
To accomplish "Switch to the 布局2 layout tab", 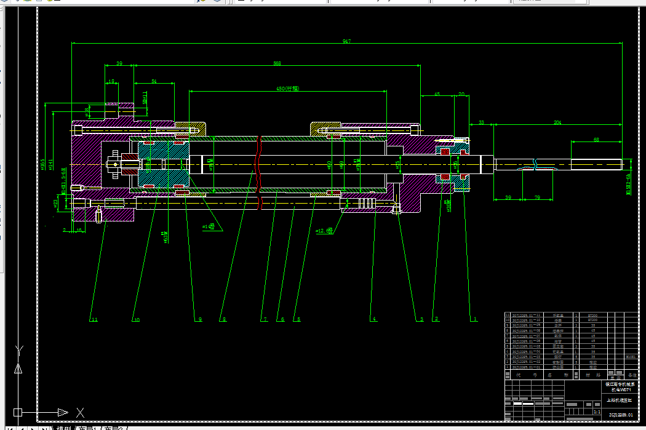I will 113,428.
